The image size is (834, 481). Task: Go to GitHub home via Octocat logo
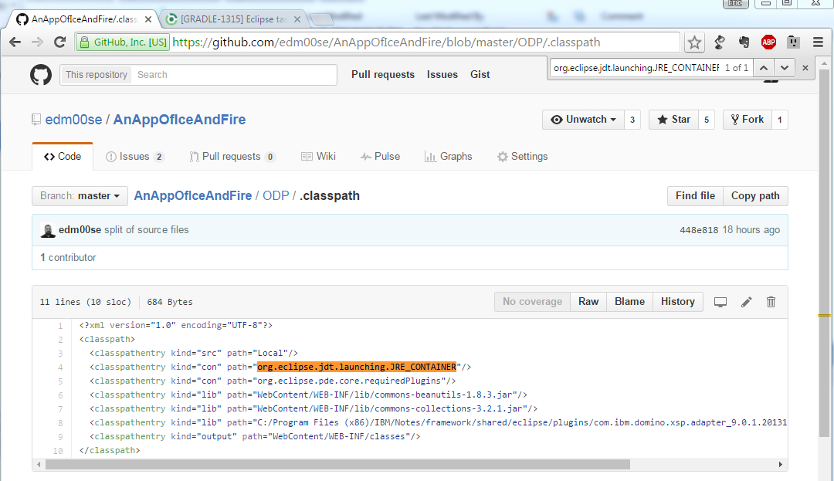[41, 75]
